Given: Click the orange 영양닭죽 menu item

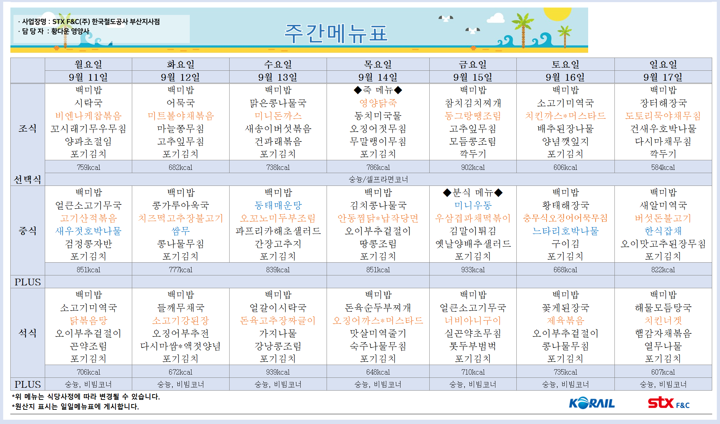Looking at the screenshot, I should 378,103.
